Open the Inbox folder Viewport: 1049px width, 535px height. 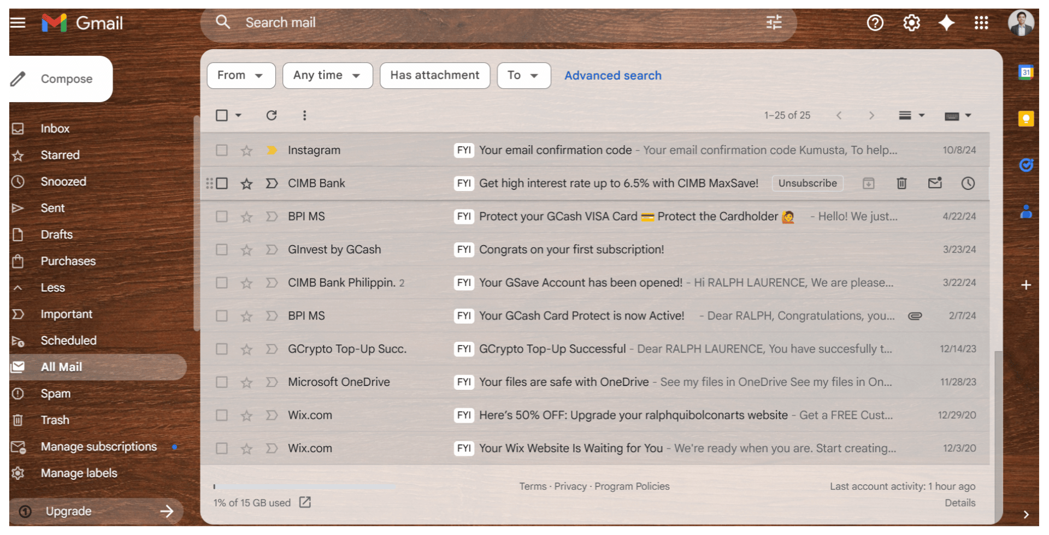point(55,129)
